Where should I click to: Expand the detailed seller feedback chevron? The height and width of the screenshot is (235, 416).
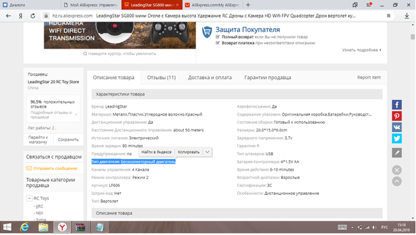(77, 114)
